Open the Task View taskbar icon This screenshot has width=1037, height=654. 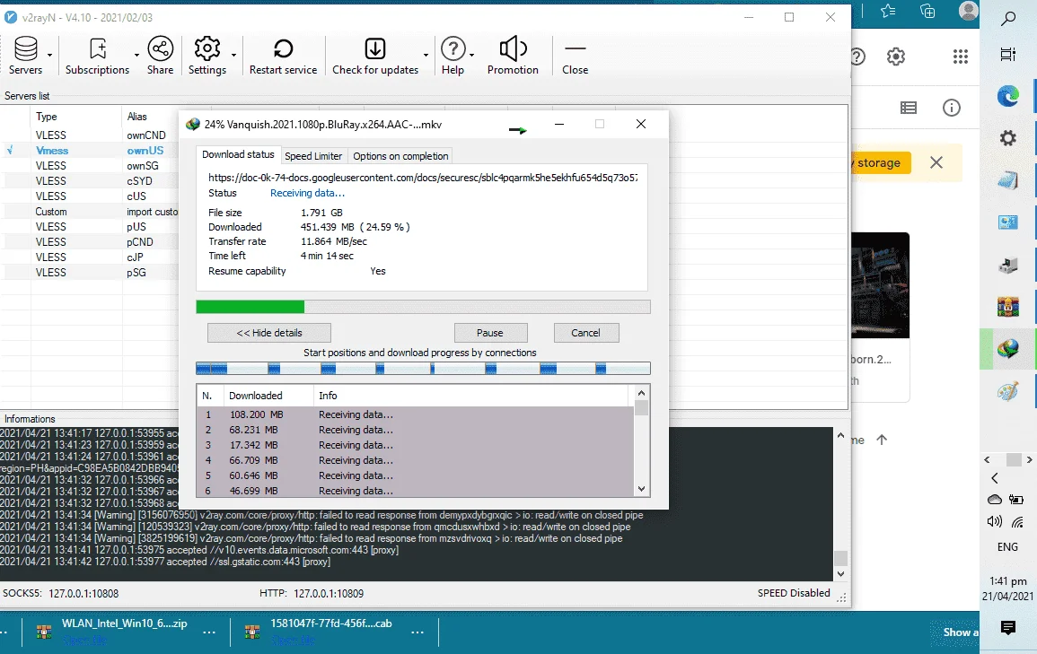coord(1008,54)
